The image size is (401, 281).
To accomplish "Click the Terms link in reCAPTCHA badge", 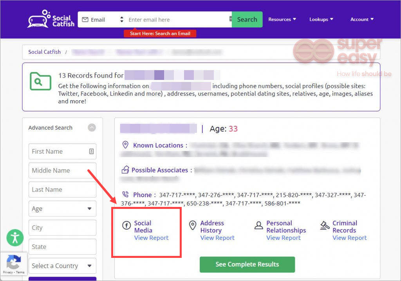I will 20,272.
